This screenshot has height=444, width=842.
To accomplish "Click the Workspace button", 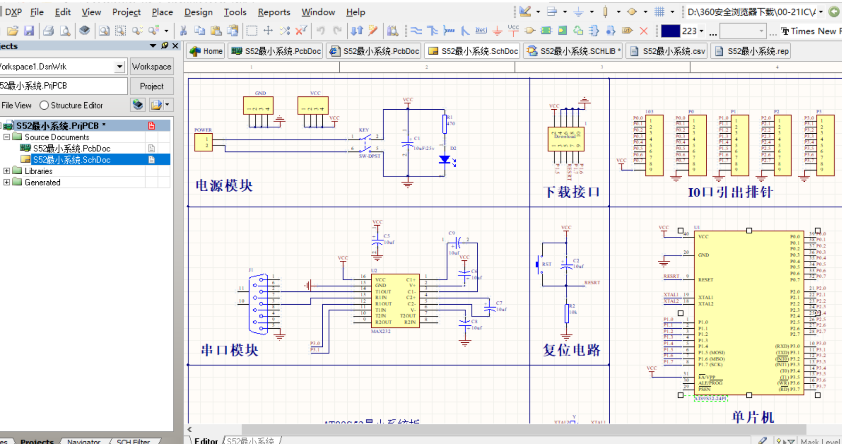I will [152, 66].
